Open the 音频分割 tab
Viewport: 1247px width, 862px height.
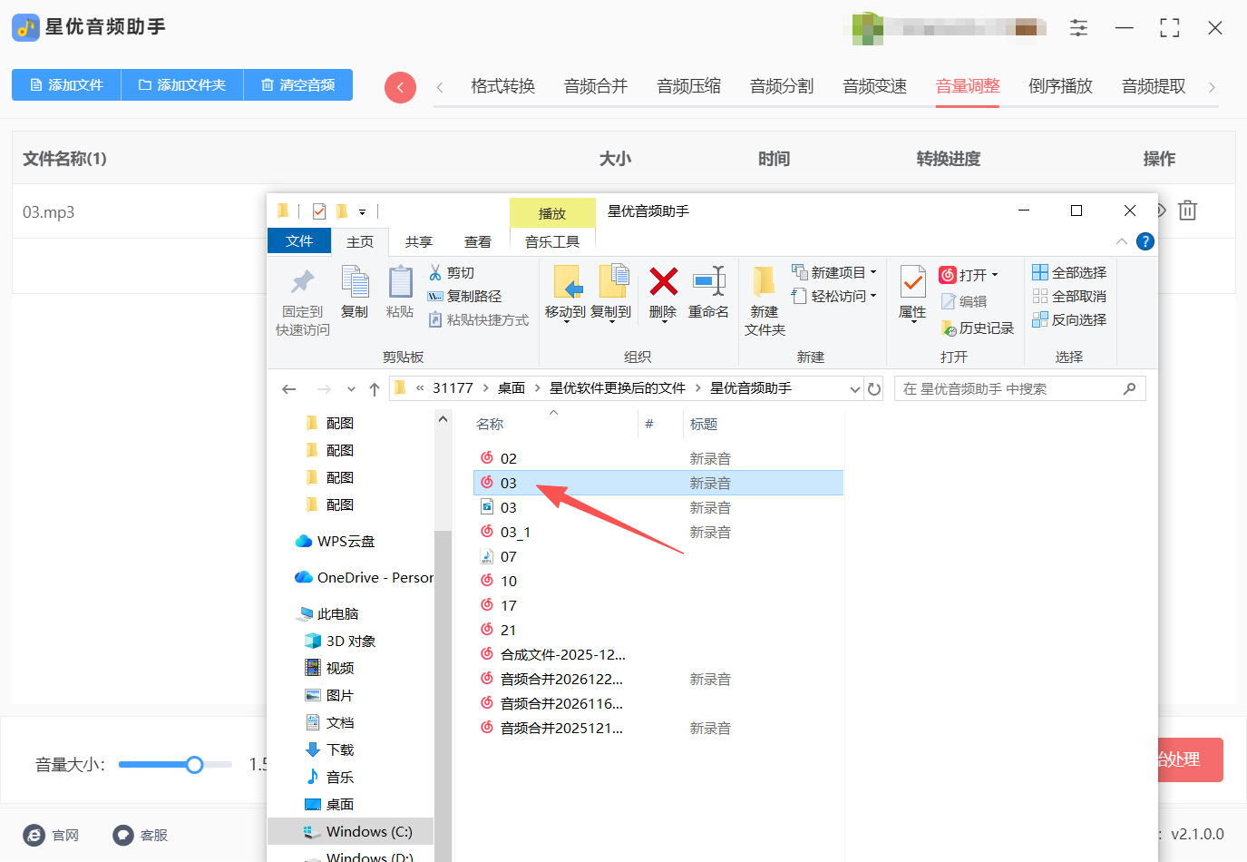point(782,86)
